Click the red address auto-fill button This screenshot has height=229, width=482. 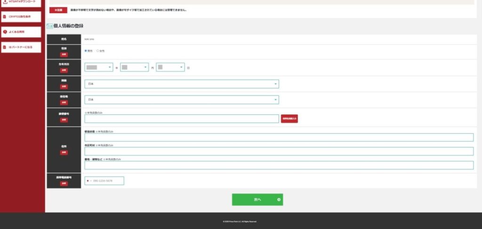(x=289, y=119)
